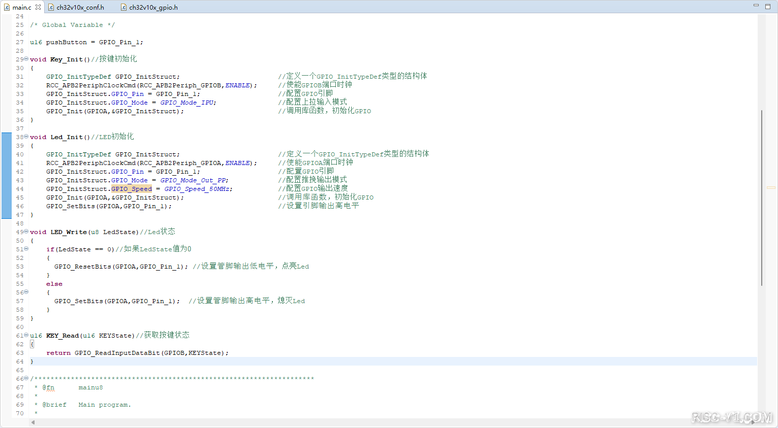Open the ch32v10x_conf.h tab
This screenshot has height=428, width=778.
click(76, 7)
